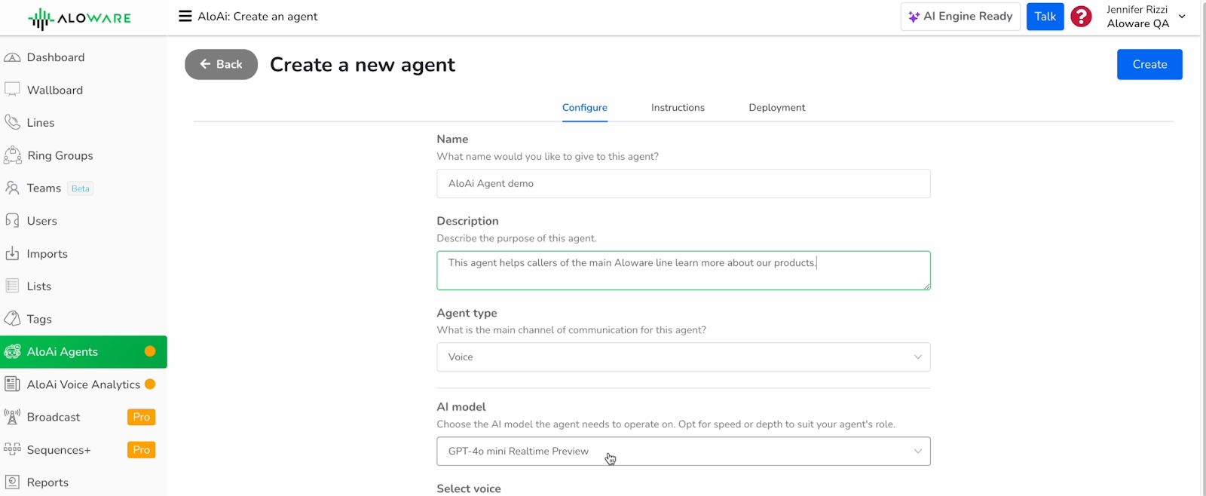The height and width of the screenshot is (496, 1206).
Task: Click the 'Create a new agent' heading
Action: 363,65
